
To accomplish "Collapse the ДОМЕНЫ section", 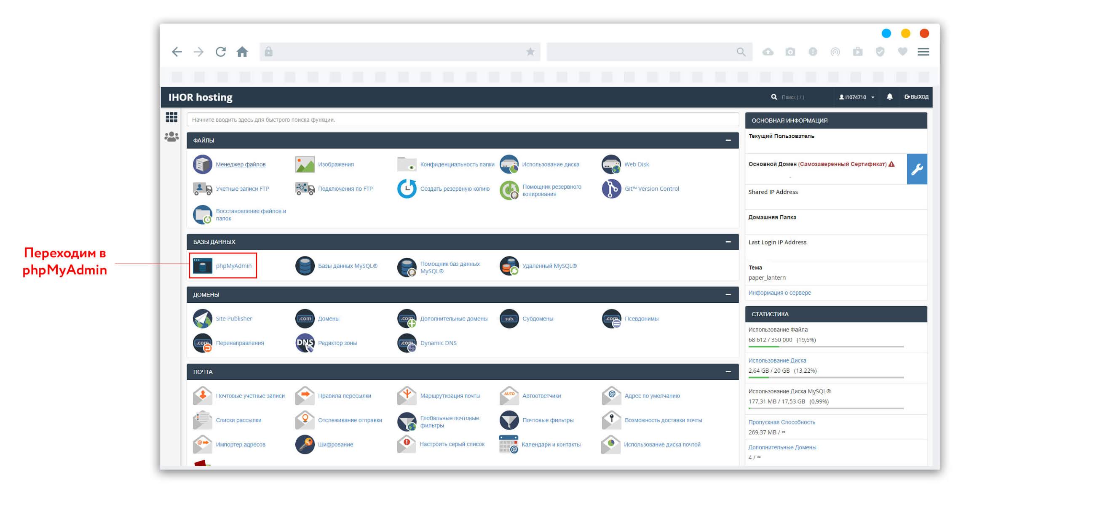I will pos(728,295).
